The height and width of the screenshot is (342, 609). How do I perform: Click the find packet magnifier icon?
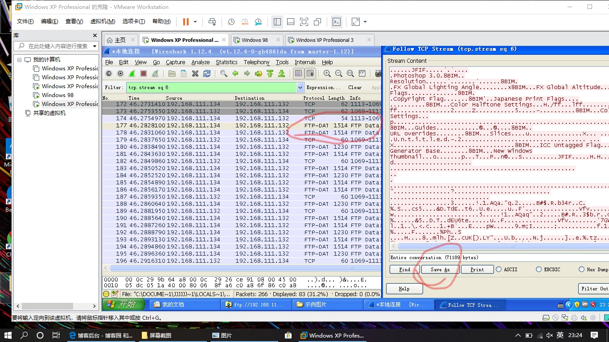coord(223,73)
